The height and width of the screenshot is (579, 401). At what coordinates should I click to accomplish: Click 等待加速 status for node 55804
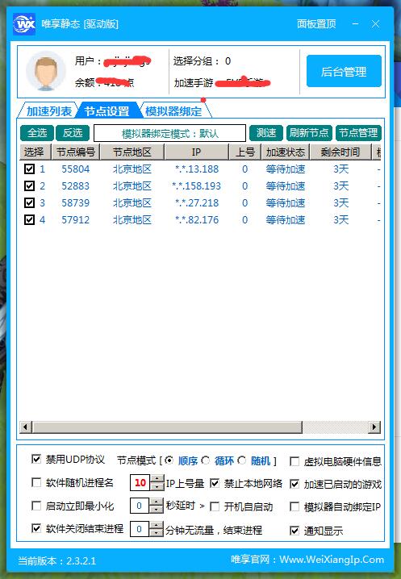pos(286,169)
